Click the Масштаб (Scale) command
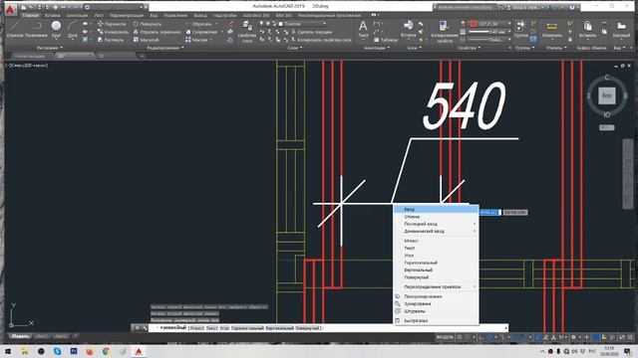 tap(147, 40)
